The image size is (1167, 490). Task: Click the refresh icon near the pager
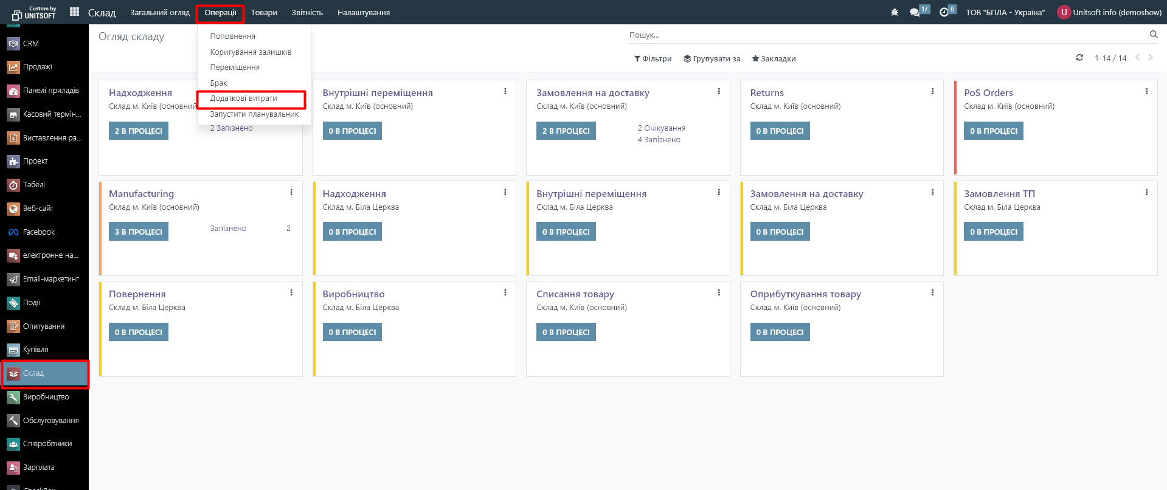[1079, 58]
